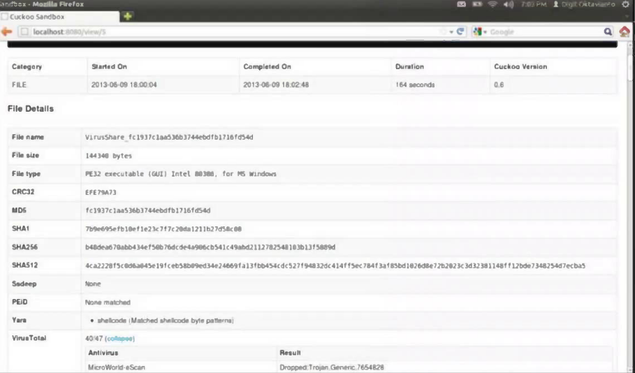635x373 pixels.
Task: Collapse the VirusTotal results list
Action: coord(120,339)
